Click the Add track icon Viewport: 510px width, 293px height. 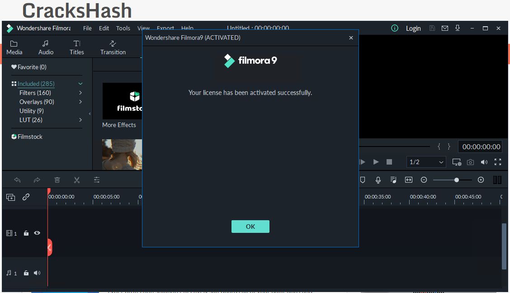[x=11, y=197]
